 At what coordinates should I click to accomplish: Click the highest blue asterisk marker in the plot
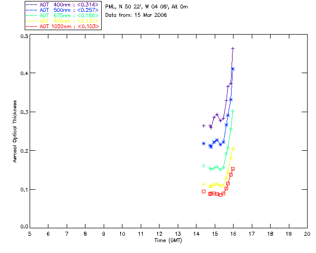(233, 69)
